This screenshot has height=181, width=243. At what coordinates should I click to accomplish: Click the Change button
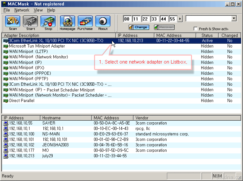(139, 27)
